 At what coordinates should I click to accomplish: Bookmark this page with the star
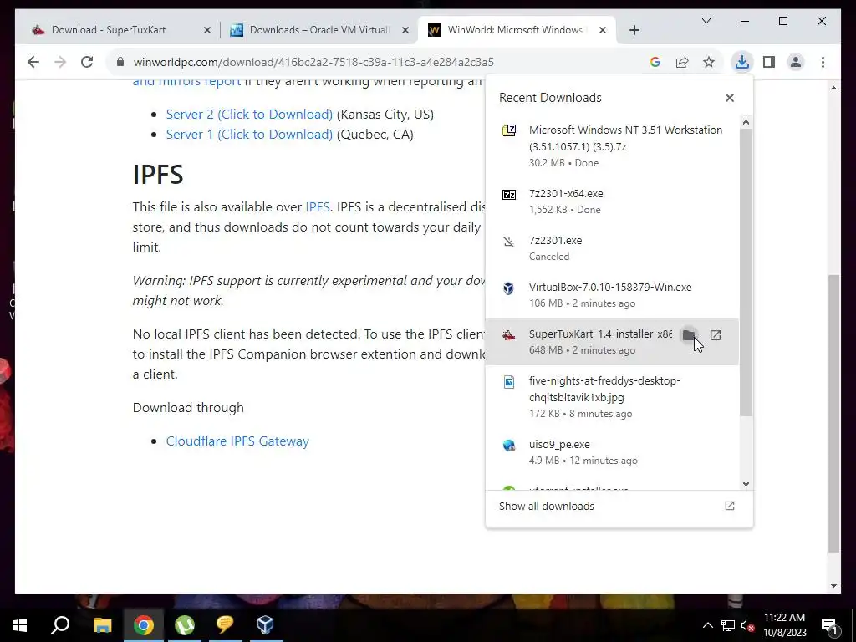tap(709, 62)
